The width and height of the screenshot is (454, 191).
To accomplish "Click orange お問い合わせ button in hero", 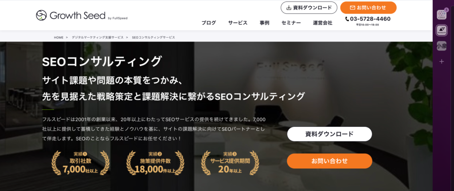I will pos(329,161).
